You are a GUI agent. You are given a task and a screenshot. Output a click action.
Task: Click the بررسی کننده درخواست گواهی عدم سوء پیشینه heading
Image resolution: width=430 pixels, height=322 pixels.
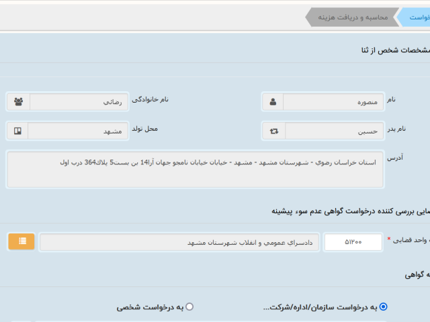pos(349,211)
